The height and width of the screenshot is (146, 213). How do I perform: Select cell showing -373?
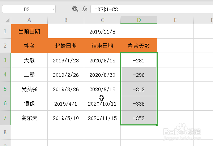(x=139, y=118)
